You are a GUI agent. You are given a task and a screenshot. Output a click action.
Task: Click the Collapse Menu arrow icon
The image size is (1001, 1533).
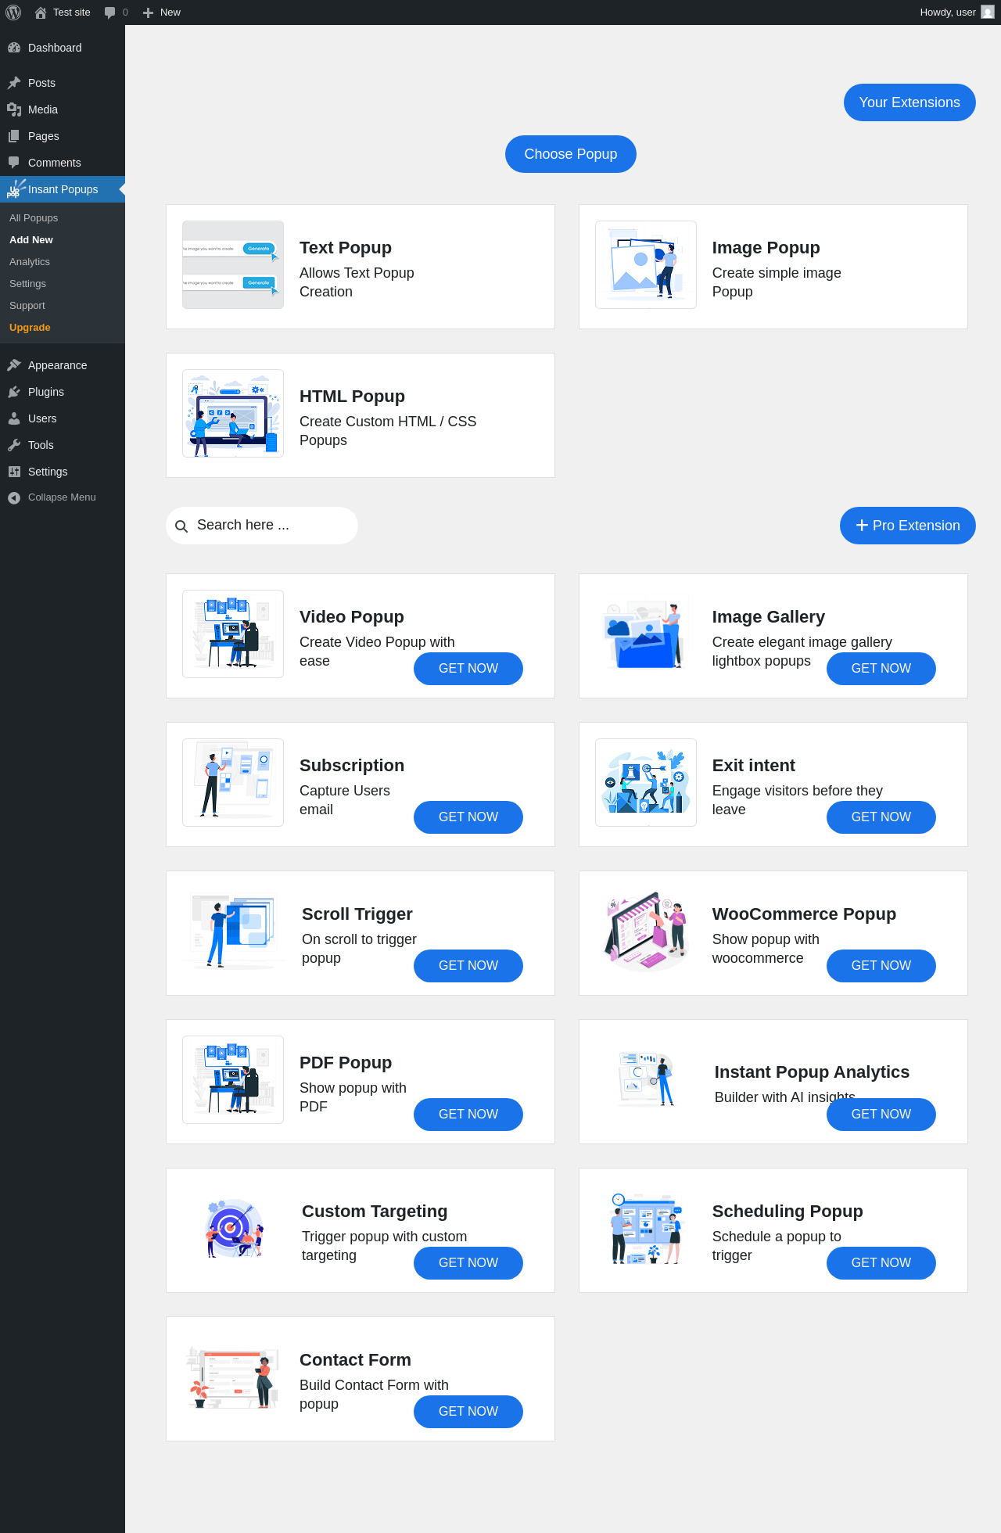[14, 497]
